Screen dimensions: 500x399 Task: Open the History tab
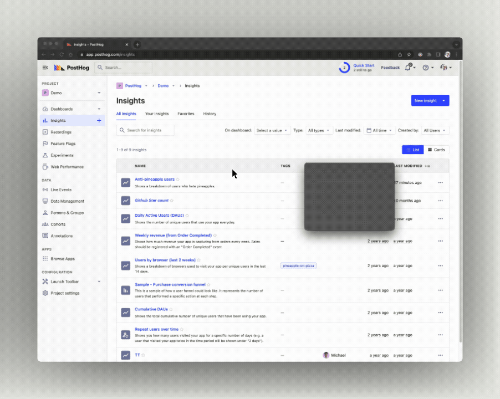point(210,114)
